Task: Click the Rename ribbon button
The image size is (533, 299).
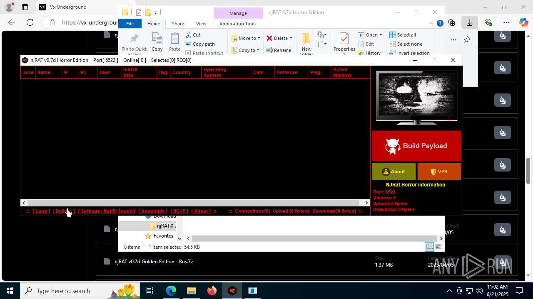Action: pos(279,50)
